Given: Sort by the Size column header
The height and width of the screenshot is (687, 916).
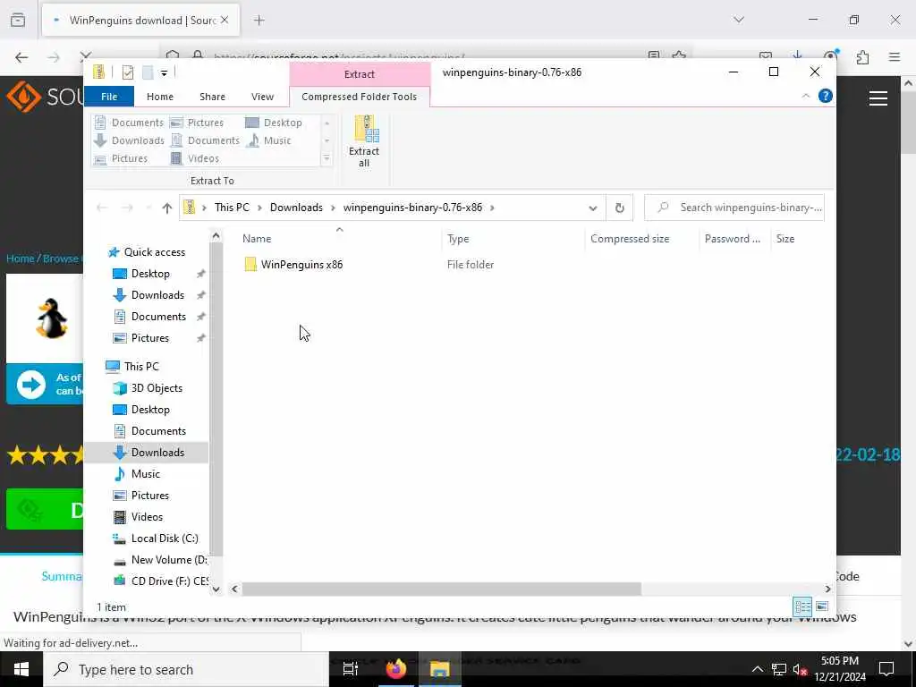Looking at the screenshot, I should (x=785, y=238).
